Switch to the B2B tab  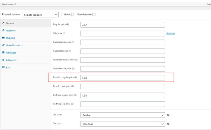[x=26, y=67]
